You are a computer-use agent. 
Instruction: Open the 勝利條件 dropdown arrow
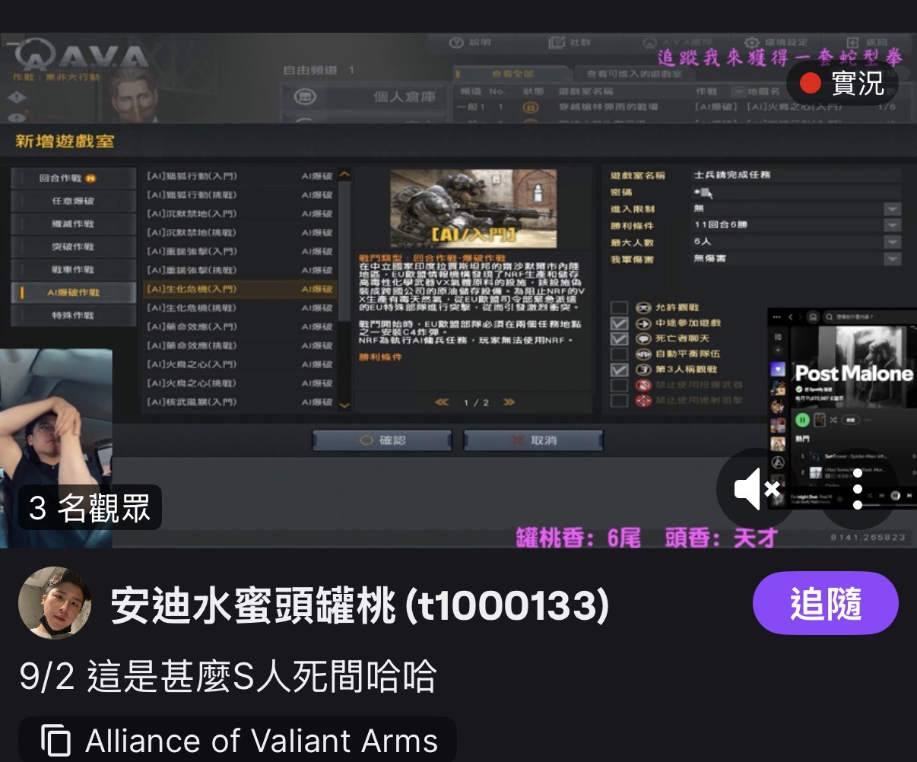click(x=892, y=226)
